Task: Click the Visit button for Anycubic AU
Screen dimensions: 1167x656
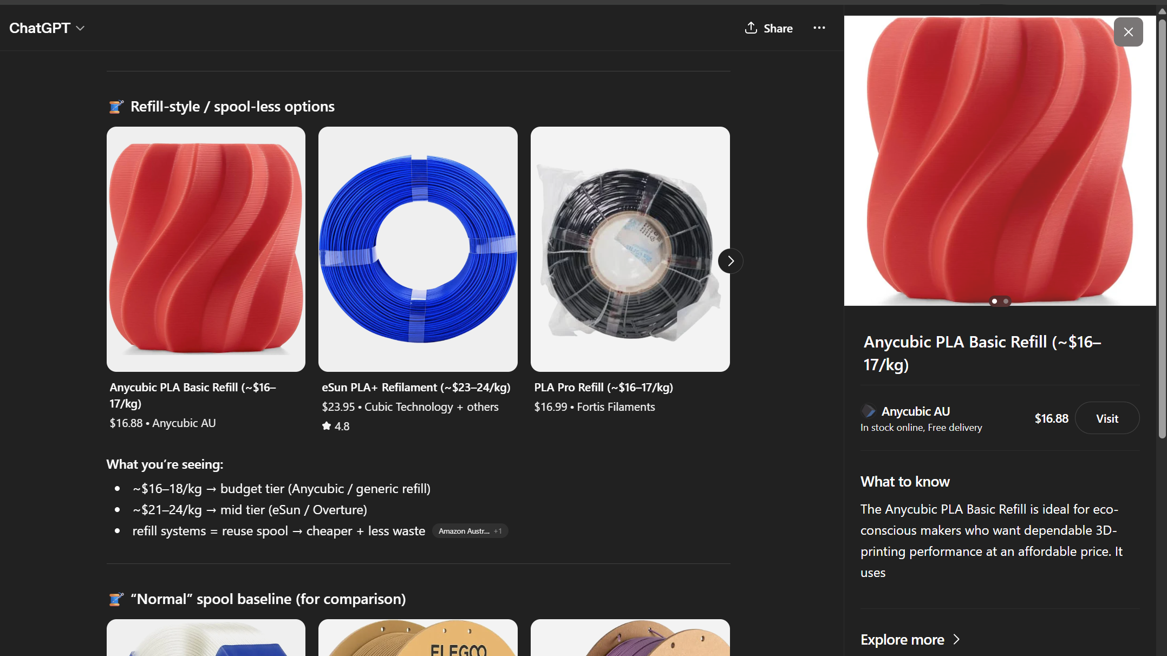Action: click(1107, 418)
